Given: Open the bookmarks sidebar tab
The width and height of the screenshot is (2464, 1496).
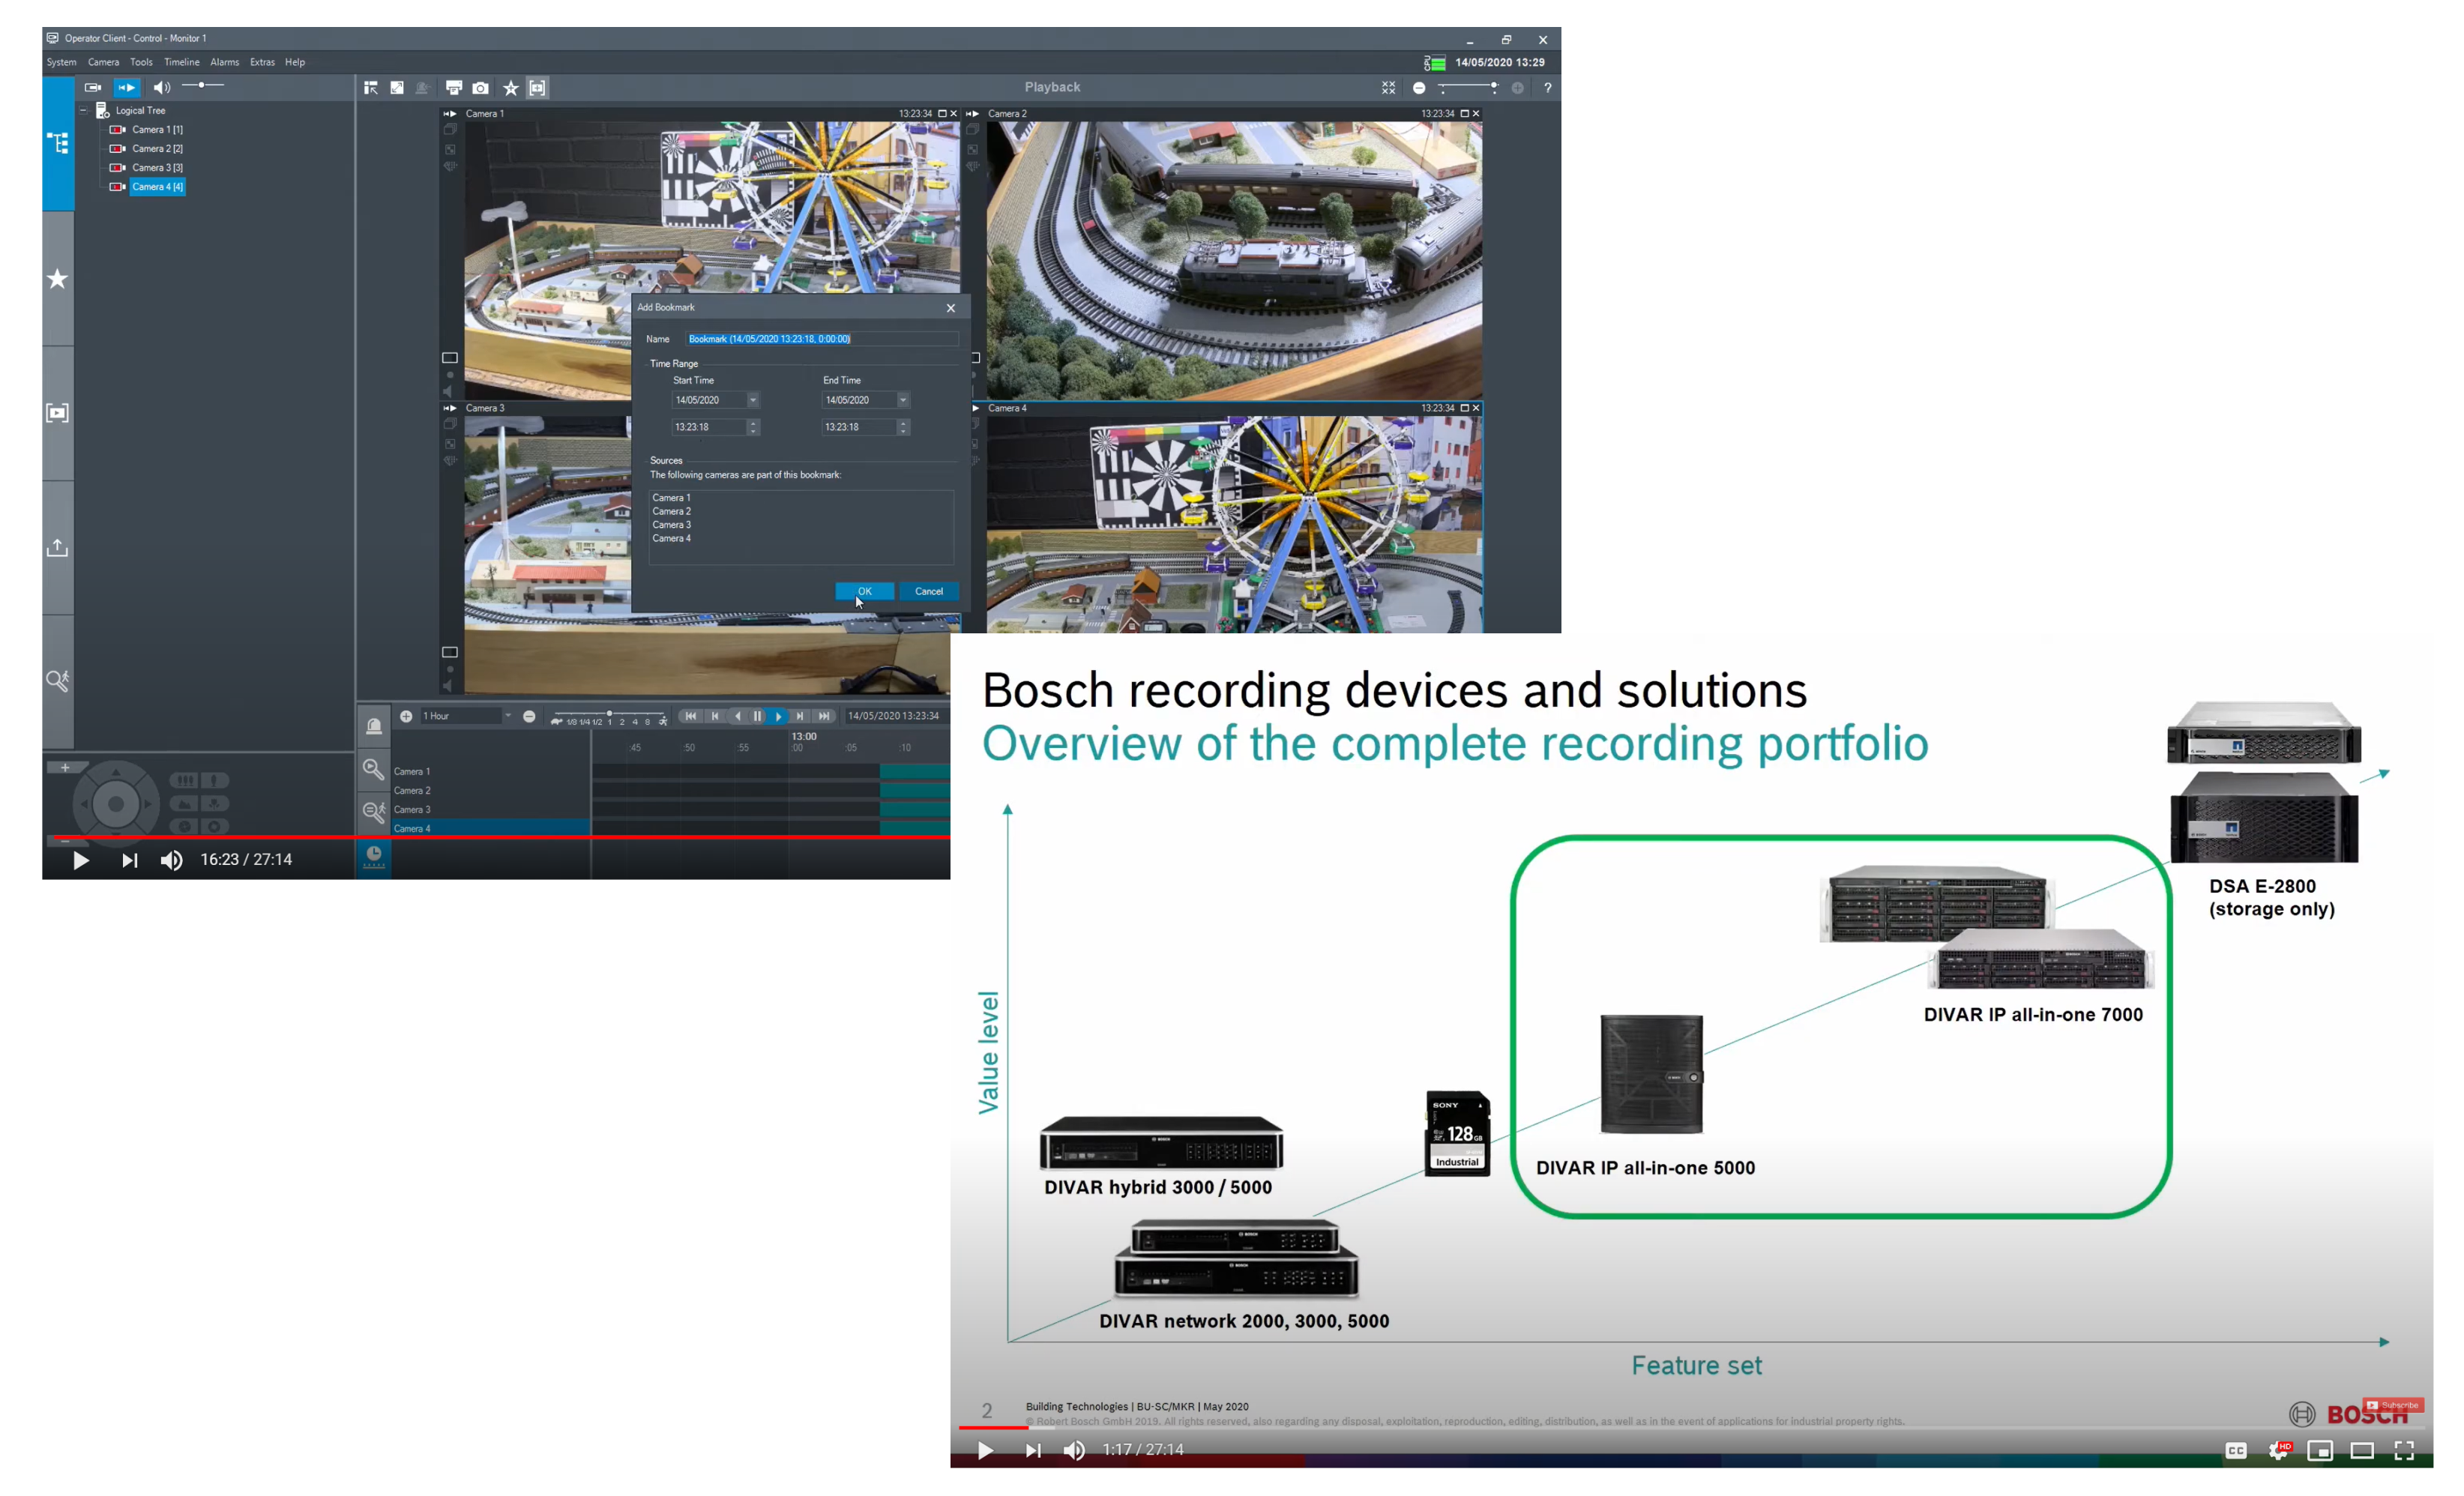Looking at the screenshot, I should [x=58, y=413].
